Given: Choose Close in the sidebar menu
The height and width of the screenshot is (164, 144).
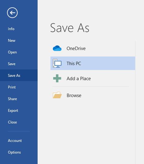Looking at the screenshot, I should coord(19,122).
